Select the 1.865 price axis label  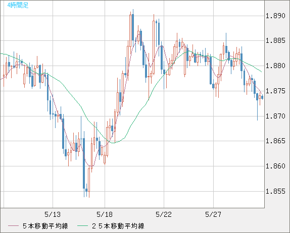pyautogui.click(x=275, y=141)
